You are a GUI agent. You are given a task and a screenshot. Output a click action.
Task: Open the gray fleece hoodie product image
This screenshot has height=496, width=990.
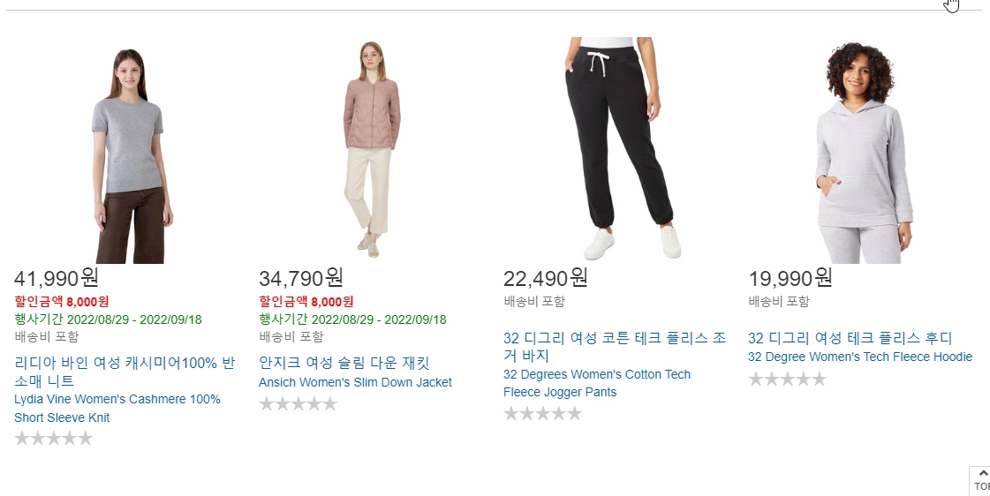[x=864, y=154]
